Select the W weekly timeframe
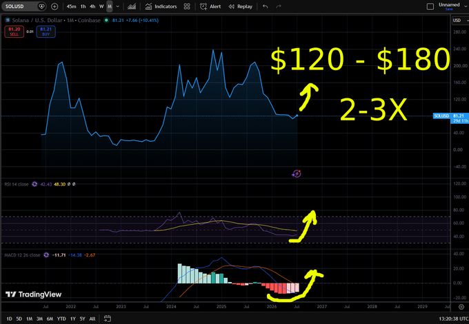This screenshot has height=324, width=469. point(101,6)
